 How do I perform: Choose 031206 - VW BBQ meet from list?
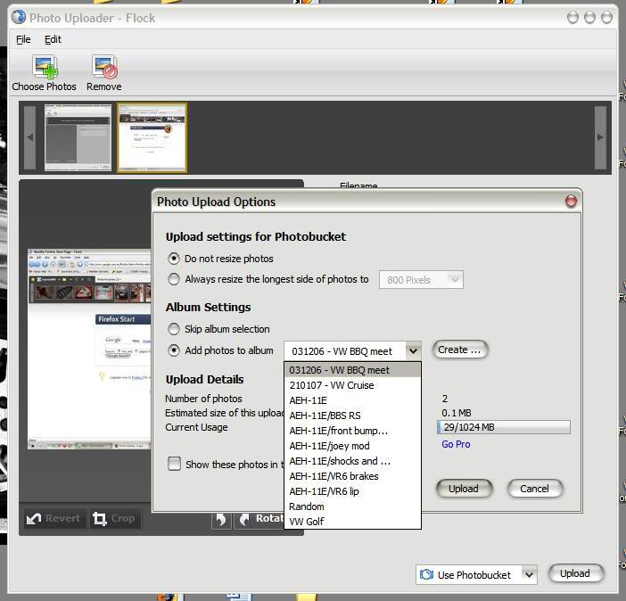click(352, 370)
